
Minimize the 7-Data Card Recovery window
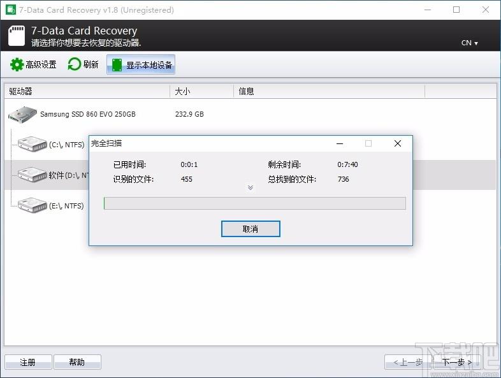(x=428, y=10)
